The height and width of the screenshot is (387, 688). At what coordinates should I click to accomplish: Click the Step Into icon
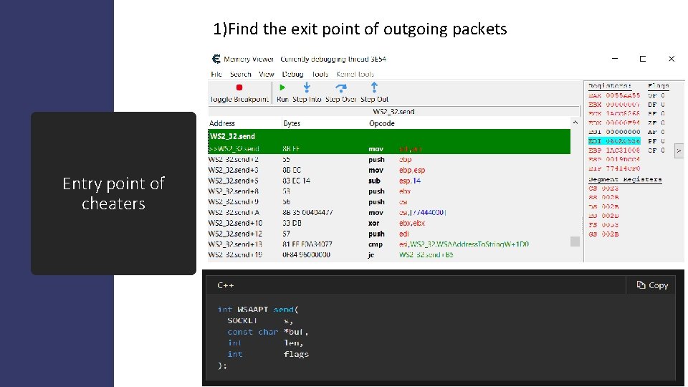307,87
